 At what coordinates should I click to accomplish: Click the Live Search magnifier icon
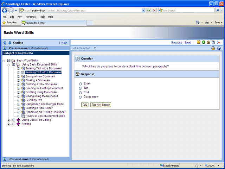[218, 10]
